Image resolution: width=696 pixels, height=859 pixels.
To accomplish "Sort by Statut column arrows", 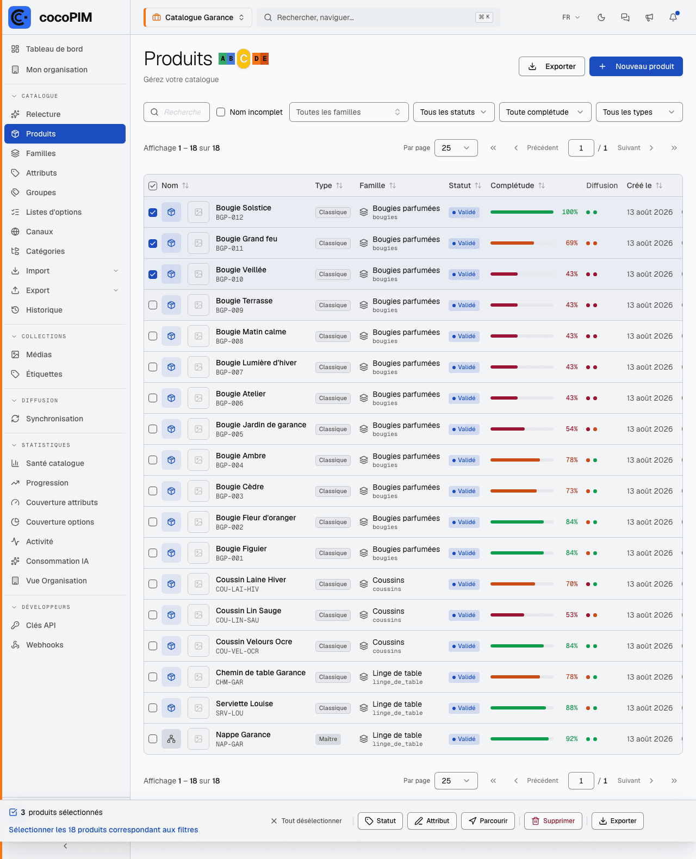I will [x=478, y=185].
